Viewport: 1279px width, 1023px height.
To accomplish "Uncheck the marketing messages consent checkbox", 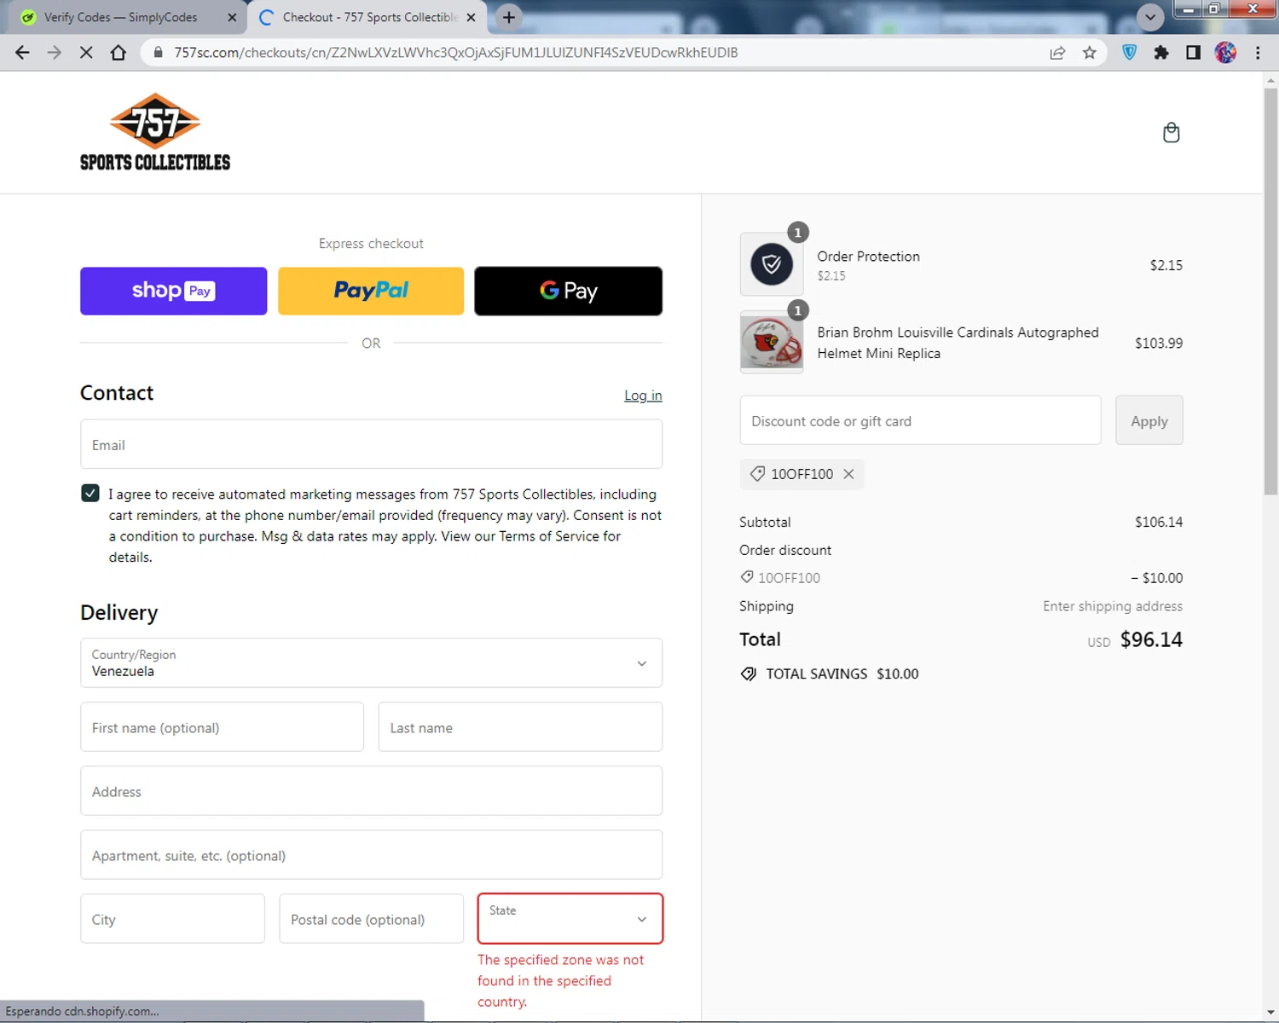I will coord(90,493).
